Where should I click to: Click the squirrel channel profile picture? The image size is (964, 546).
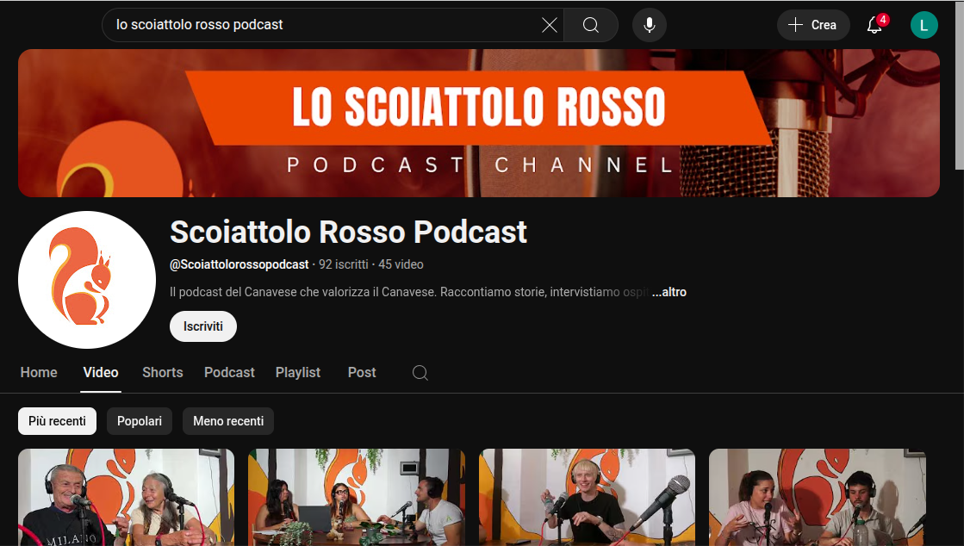click(x=87, y=280)
